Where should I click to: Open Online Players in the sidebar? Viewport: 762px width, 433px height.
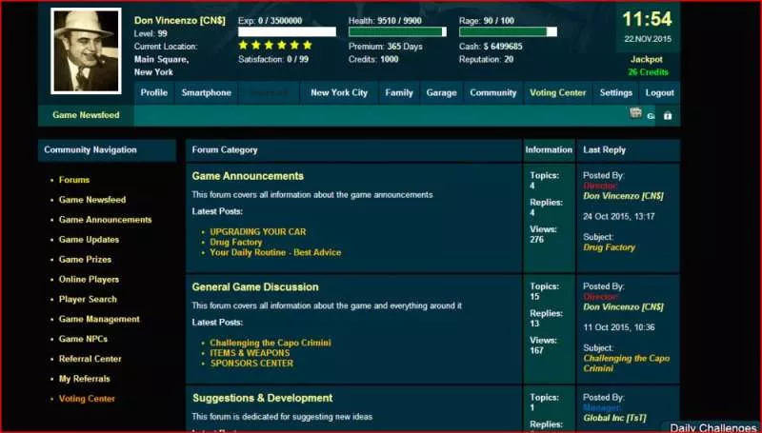click(x=89, y=279)
